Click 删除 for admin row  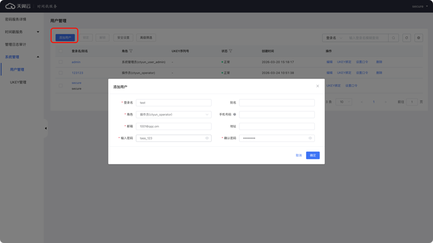click(379, 62)
